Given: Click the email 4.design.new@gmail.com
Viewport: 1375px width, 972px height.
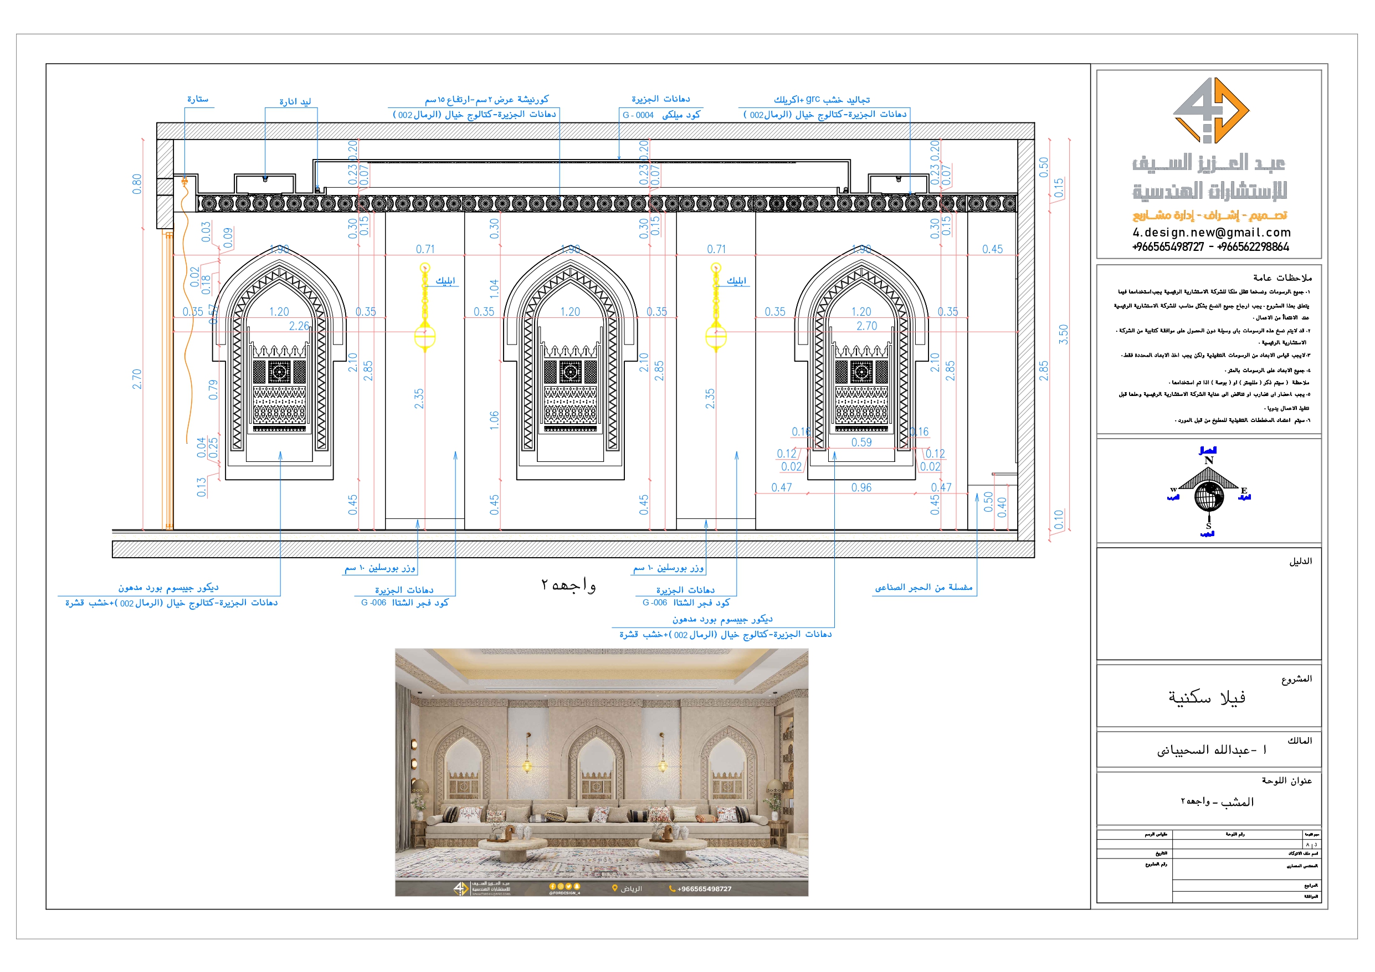Looking at the screenshot, I should click(1211, 233).
